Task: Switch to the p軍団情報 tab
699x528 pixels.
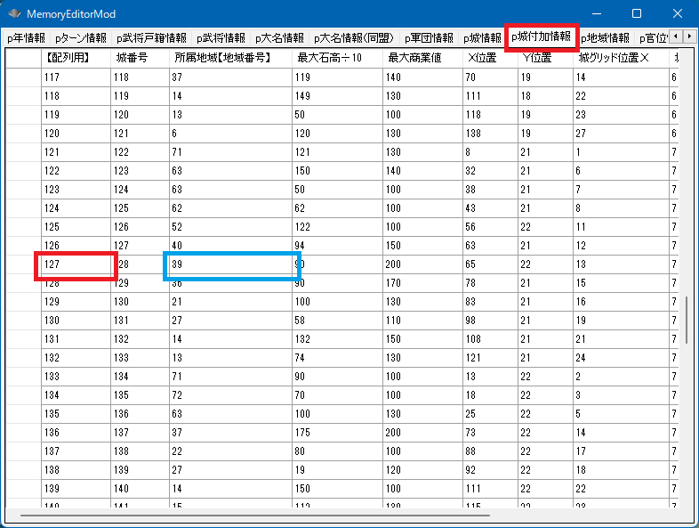Action: [430, 38]
